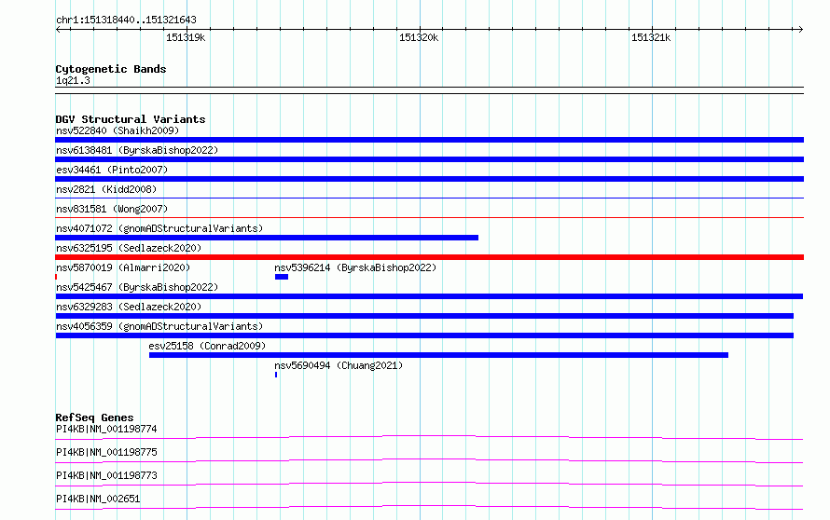Click the 1q21.3 band label
Viewport: 830px width, 520px height.
tap(73, 80)
